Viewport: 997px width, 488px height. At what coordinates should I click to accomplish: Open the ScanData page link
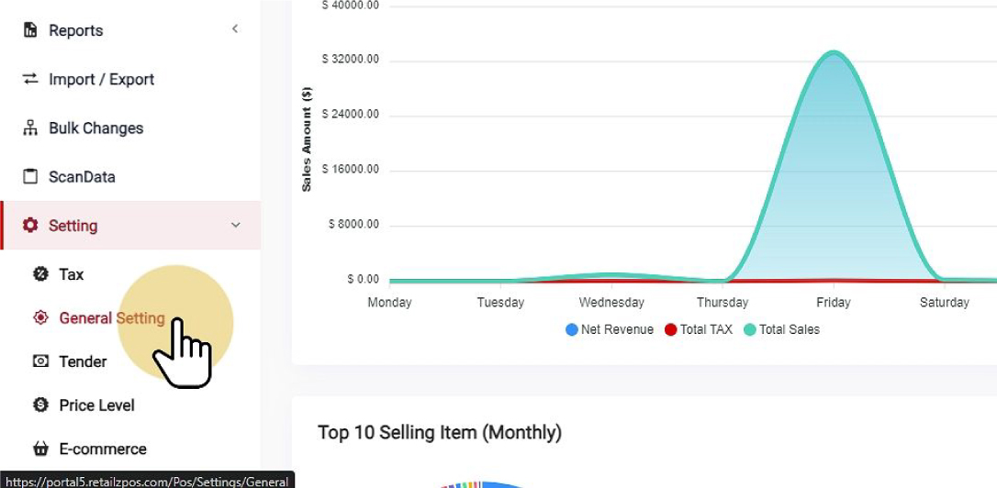point(82,176)
